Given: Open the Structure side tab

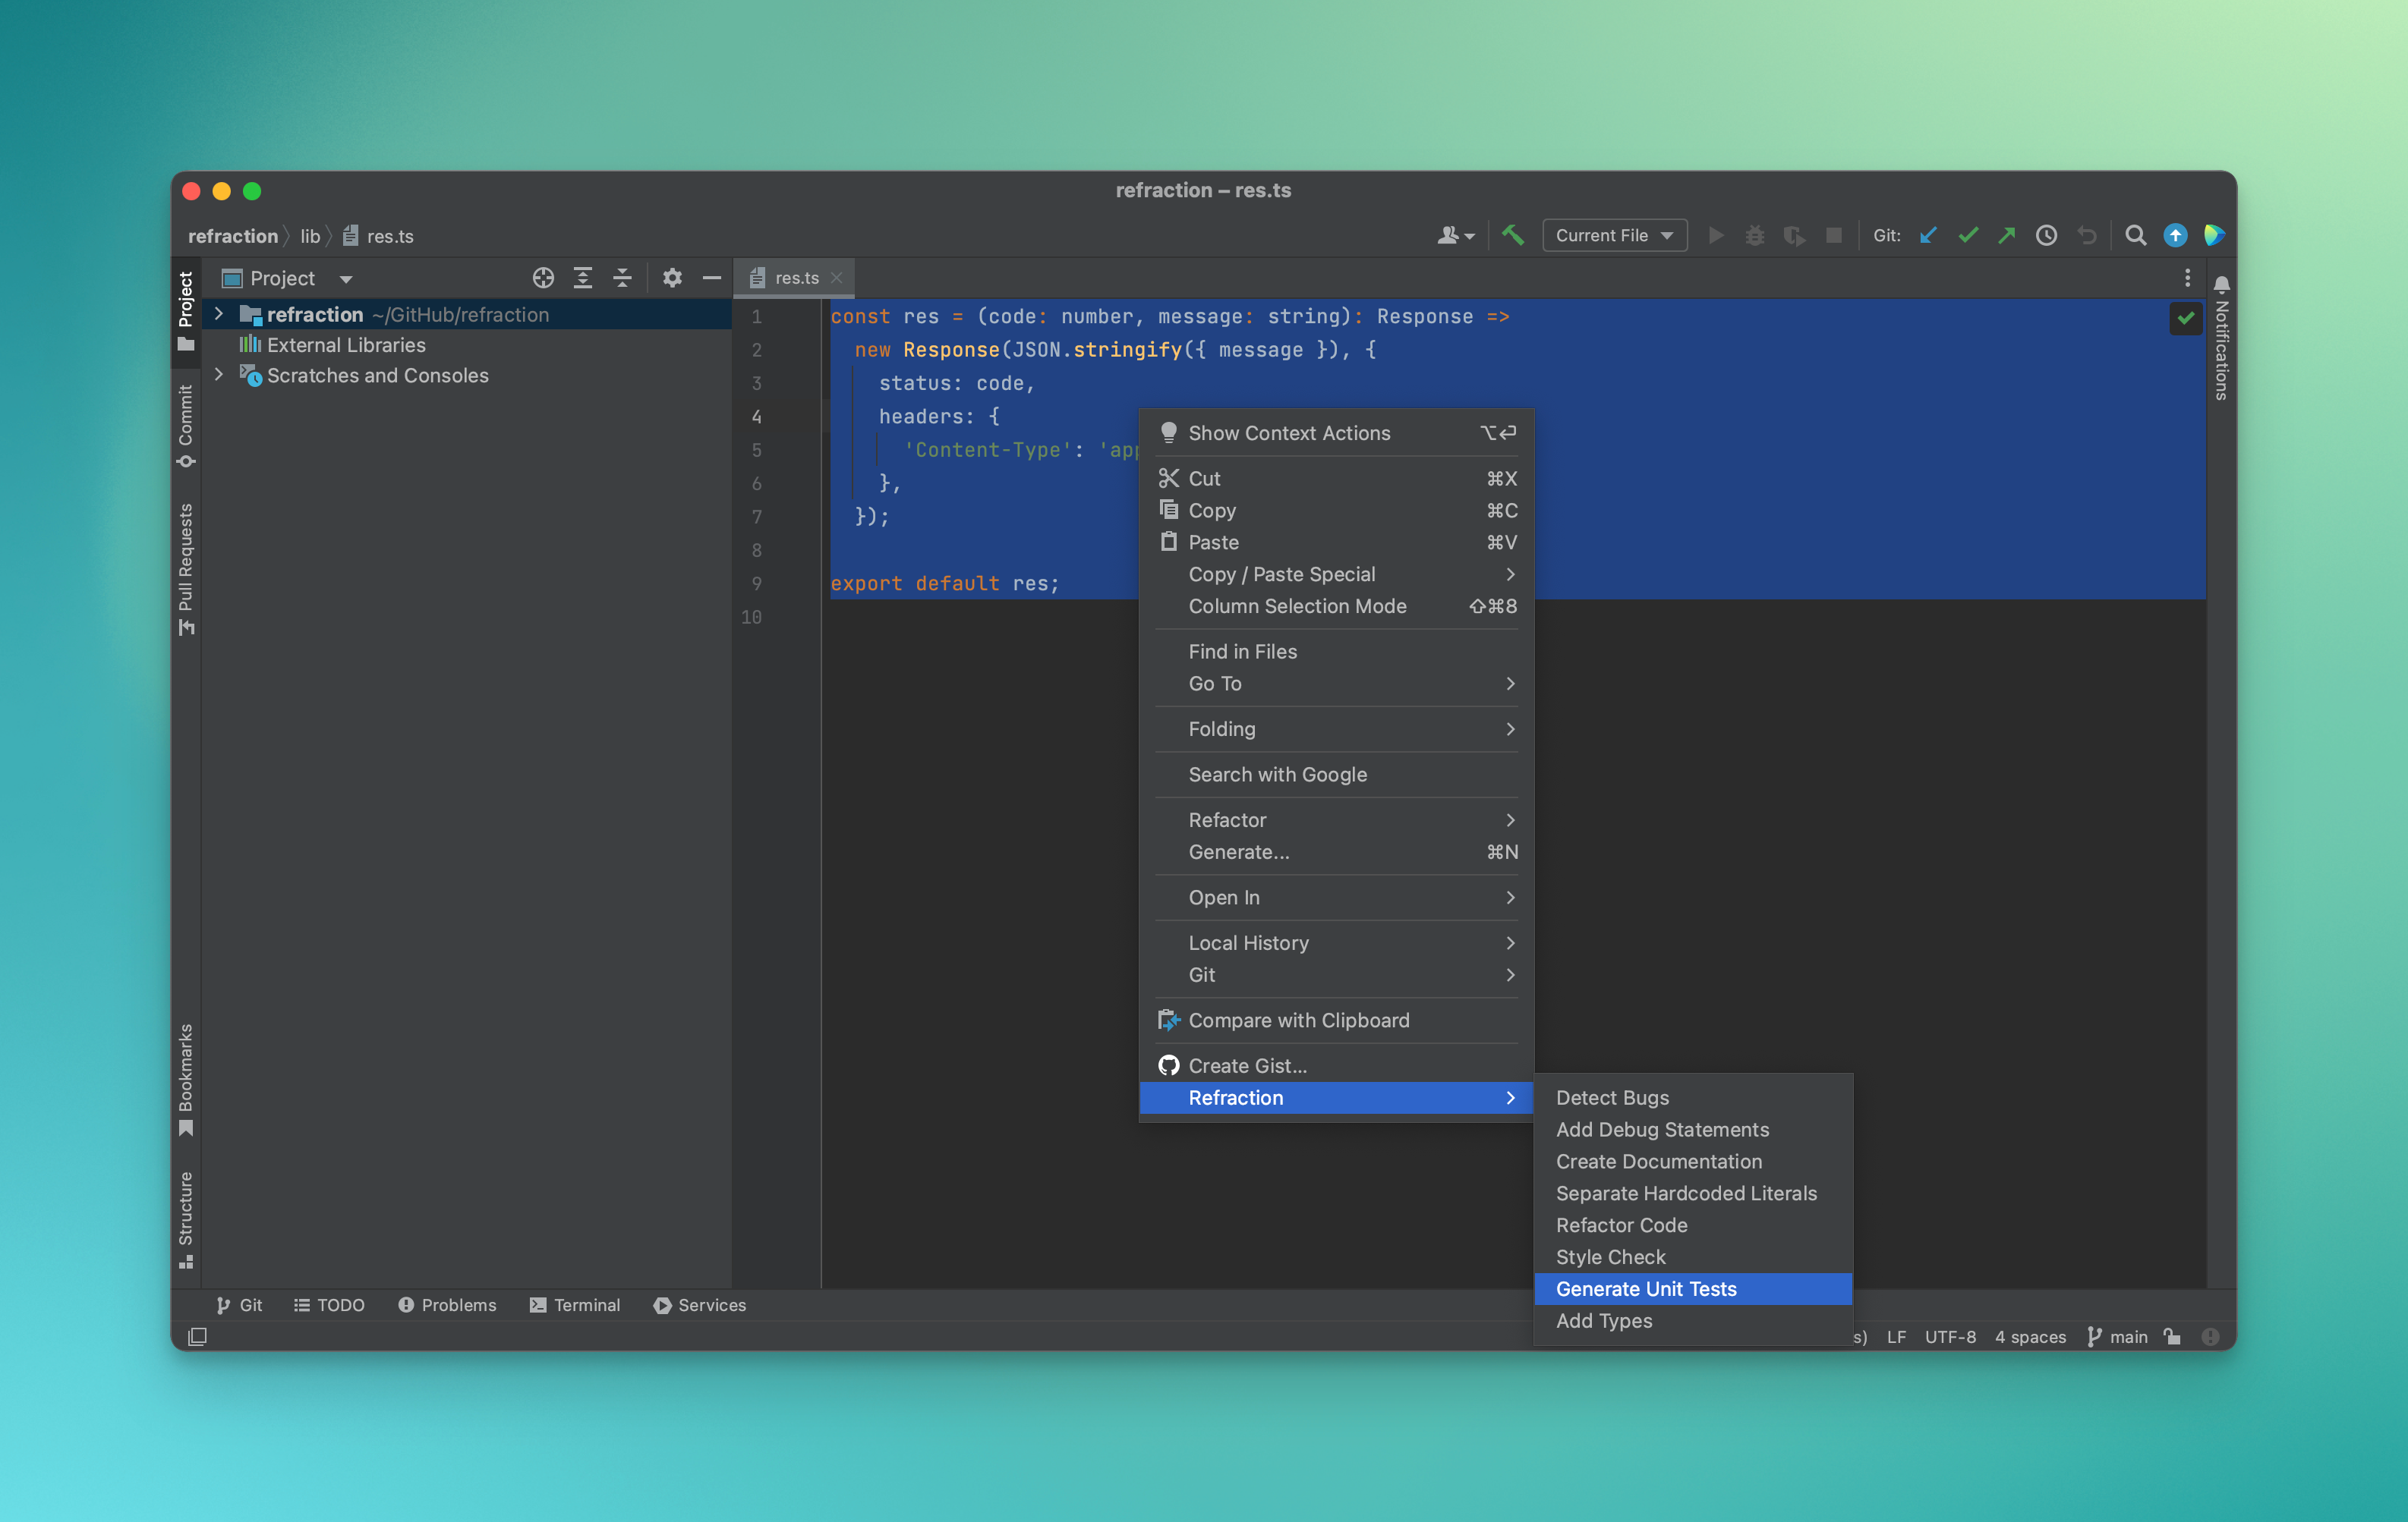Looking at the screenshot, I should tap(186, 1220).
